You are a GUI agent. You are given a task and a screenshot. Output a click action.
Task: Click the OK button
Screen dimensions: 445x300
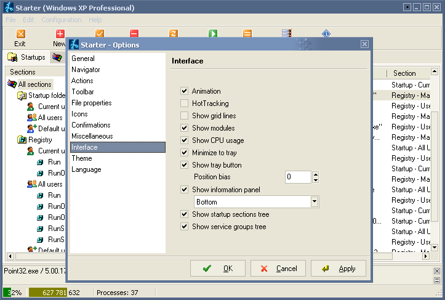click(x=218, y=268)
